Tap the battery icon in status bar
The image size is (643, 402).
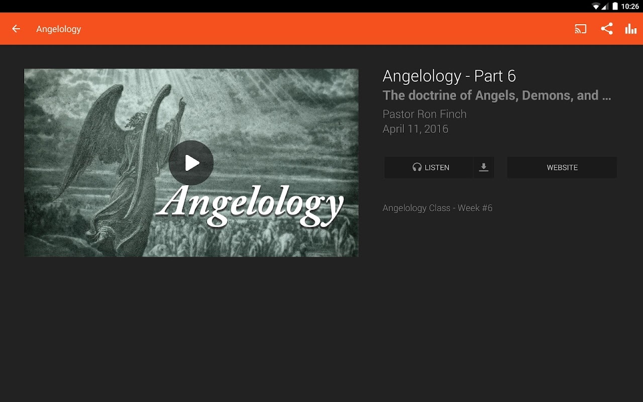click(x=615, y=7)
